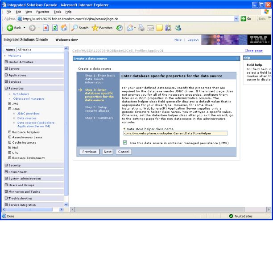Expand the Applications navigation section
273x272 pixels.
(6, 75)
